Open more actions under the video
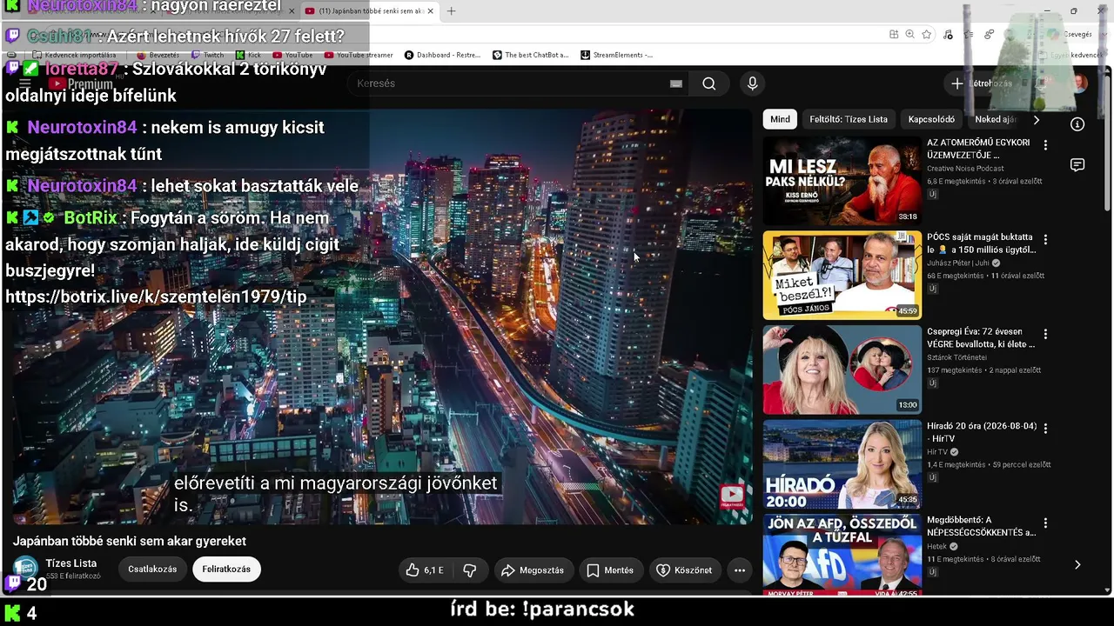Screen dimensions: 1114x626 pos(740,570)
